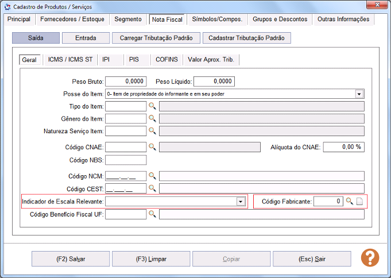Switch to the ICMS / ICMS ST tab

[x=70, y=60]
